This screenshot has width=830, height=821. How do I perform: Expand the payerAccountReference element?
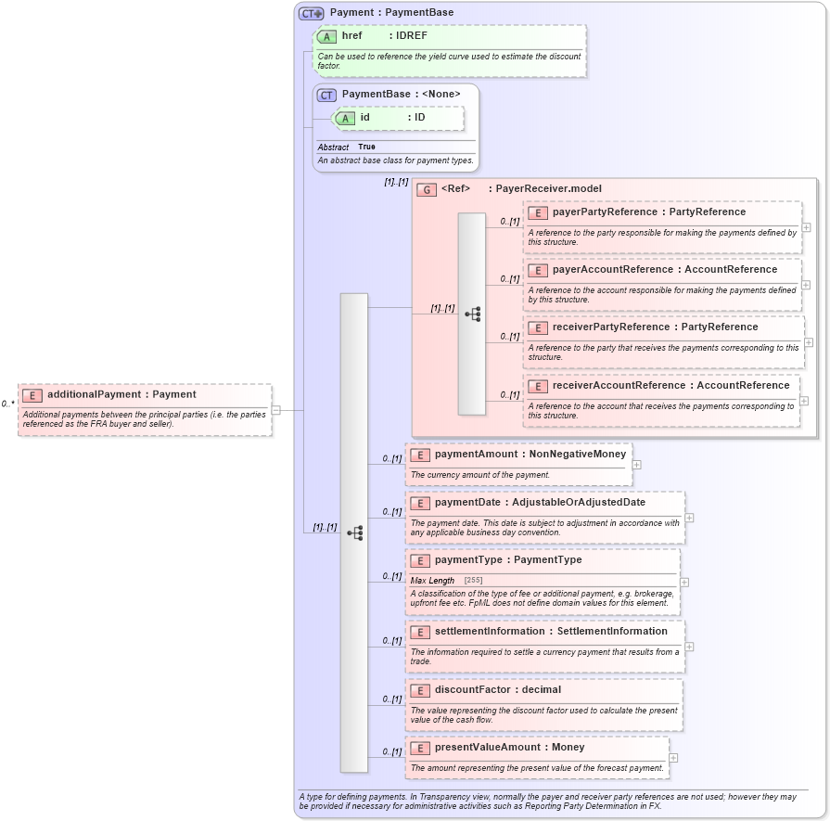point(806,285)
